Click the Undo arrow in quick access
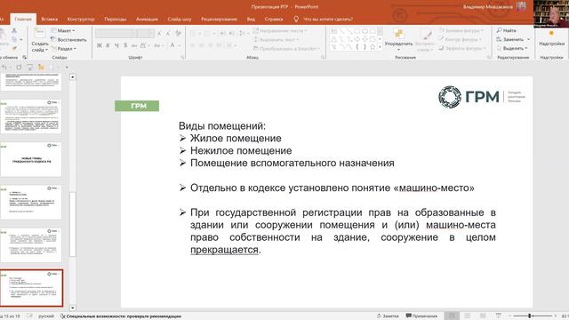The height and width of the screenshot is (320, 569). (x=4, y=68)
